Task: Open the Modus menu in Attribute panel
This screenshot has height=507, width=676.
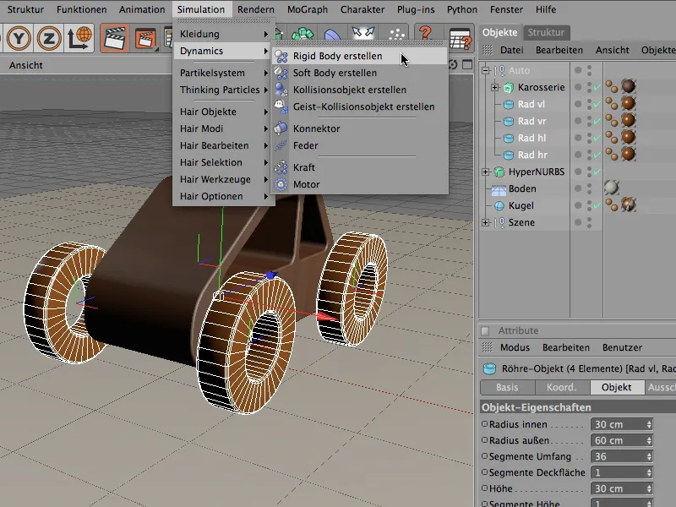Action: click(515, 347)
